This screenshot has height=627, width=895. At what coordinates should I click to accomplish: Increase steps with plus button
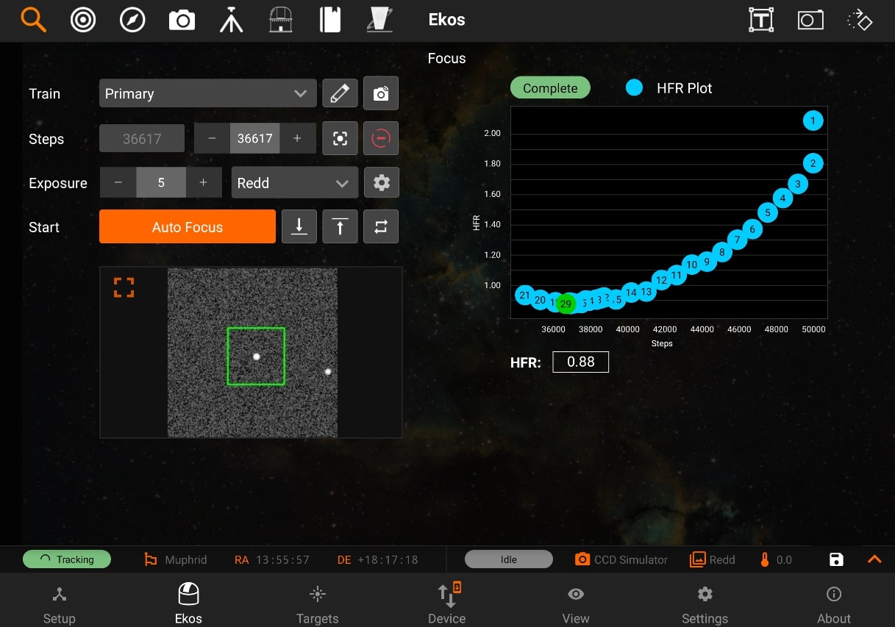coord(297,138)
